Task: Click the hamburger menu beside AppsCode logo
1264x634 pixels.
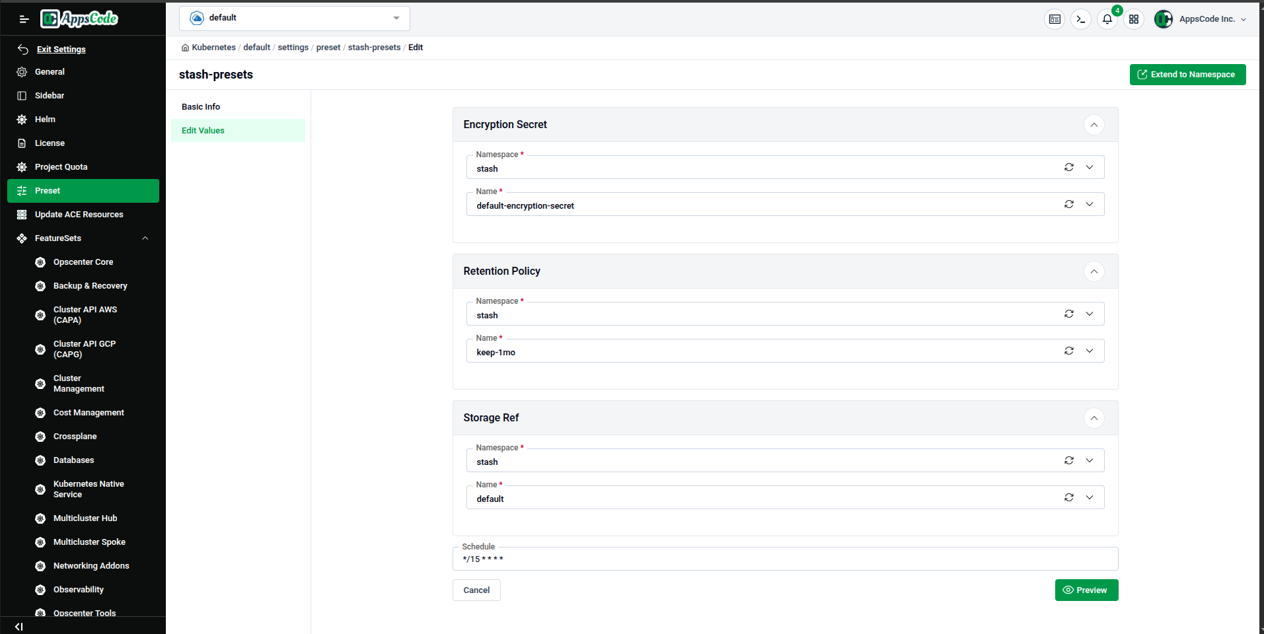Action: click(24, 18)
